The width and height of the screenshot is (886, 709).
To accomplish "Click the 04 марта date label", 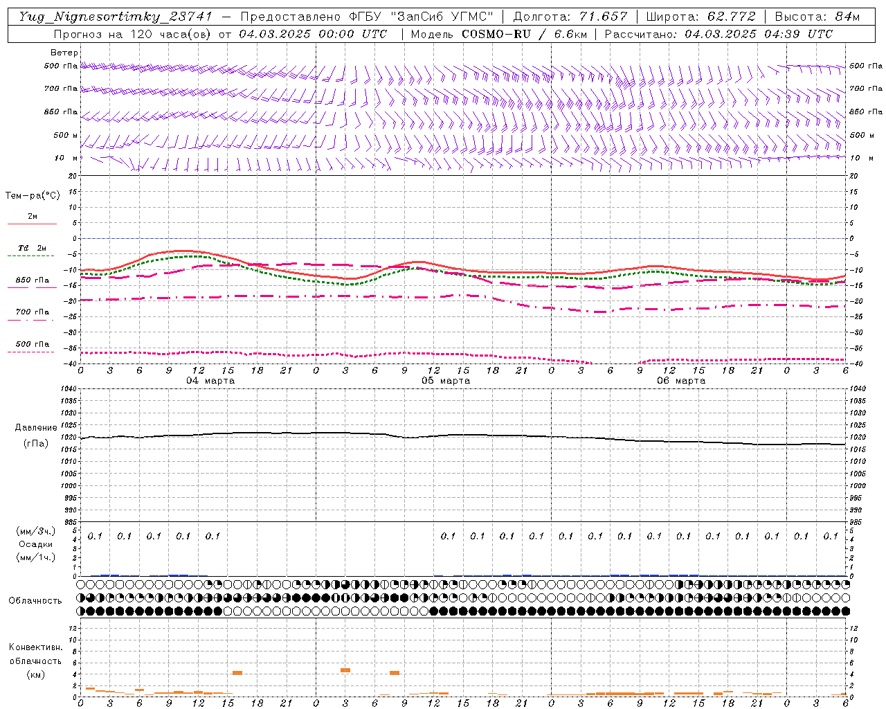I will [x=211, y=381].
